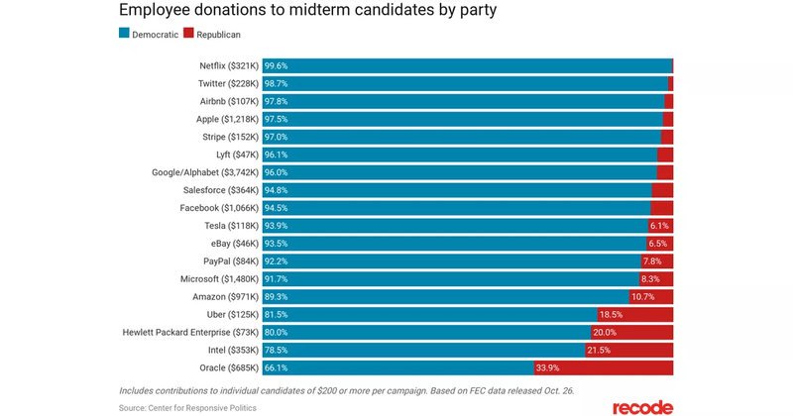This screenshot has height=416, width=793.
Task: Select Oracle's red Republican bar segment
Action: point(604,367)
